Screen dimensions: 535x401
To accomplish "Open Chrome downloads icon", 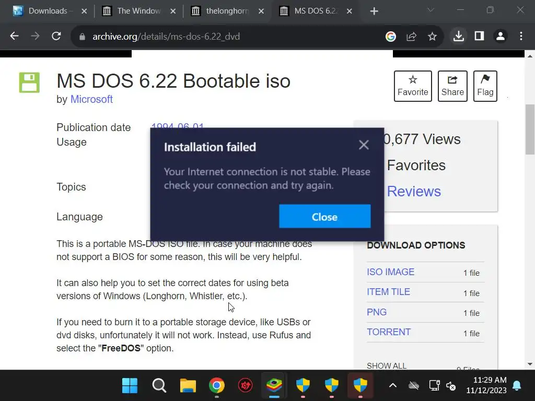I will (459, 36).
